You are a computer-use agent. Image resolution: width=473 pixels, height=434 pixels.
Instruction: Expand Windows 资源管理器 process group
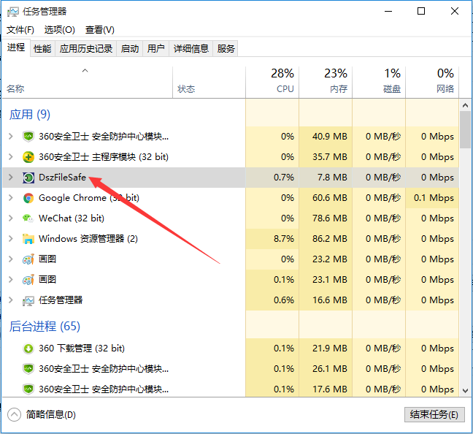pyautogui.click(x=10, y=239)
